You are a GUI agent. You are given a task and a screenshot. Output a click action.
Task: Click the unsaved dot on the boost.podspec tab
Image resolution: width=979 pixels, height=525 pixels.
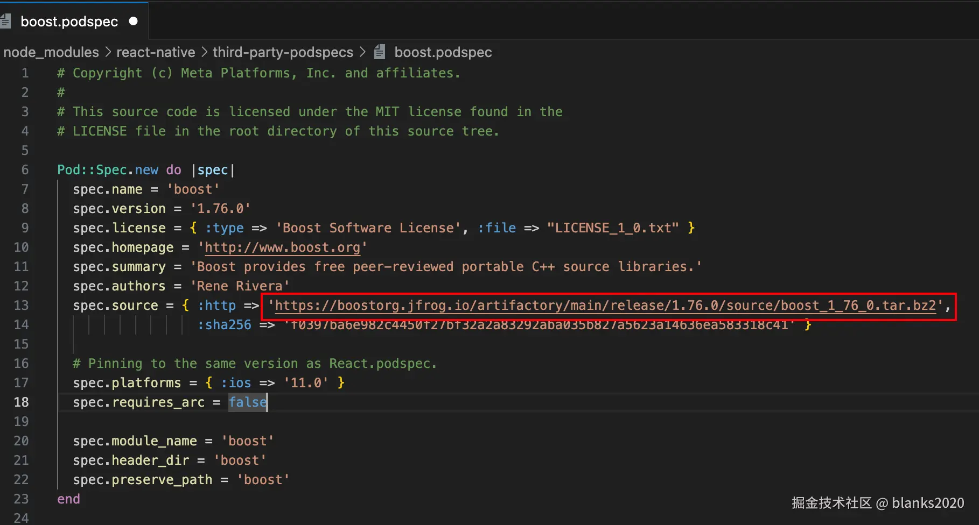(x=134, y=22)
